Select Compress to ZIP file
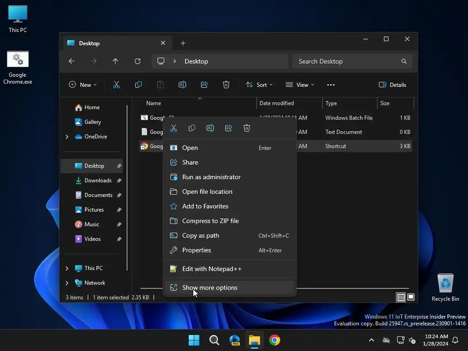Image resolution: width=468 pixels, height=351 pixels. pyautogui.click(x=230, y=221)
